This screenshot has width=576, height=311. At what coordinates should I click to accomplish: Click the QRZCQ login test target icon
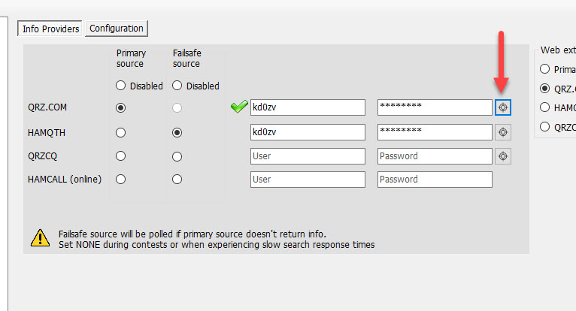click(503, 156)
